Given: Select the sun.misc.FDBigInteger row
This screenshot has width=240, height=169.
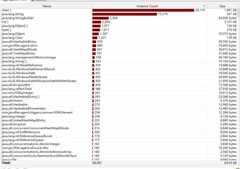Looking at the screenshot, I should [119, 93].
